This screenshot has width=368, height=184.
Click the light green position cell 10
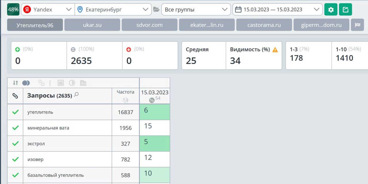click(x=155, y=175)
